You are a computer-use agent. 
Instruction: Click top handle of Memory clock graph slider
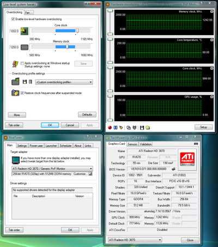coord(110,11)
